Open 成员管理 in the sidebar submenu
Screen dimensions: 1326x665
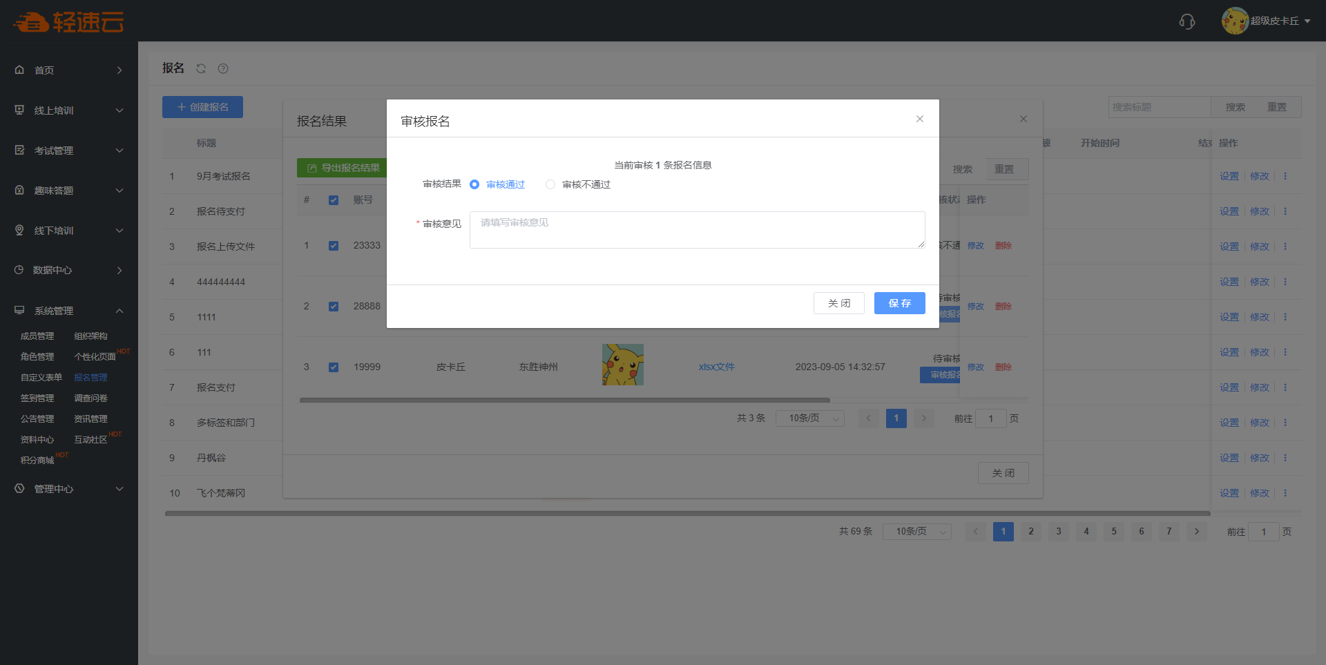(37, 336)
